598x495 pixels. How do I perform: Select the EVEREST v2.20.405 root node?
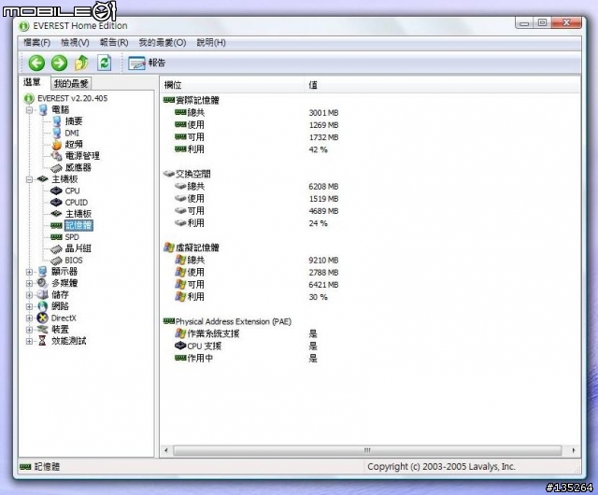73,98
